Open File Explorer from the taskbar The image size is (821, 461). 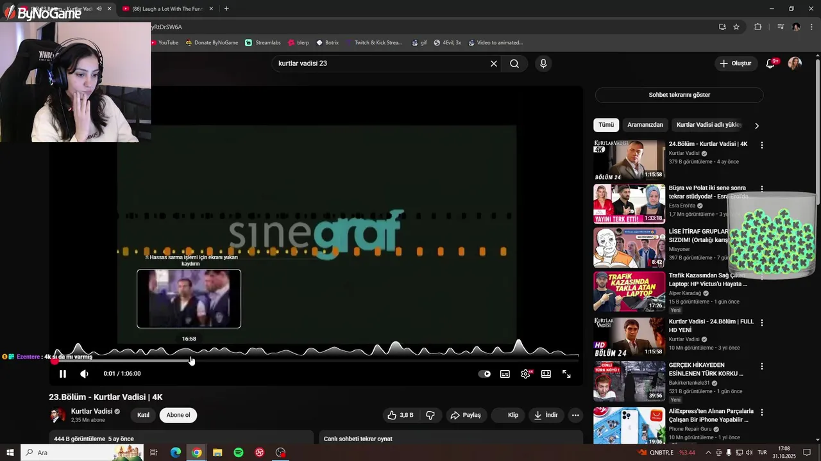tap(217, 453)
